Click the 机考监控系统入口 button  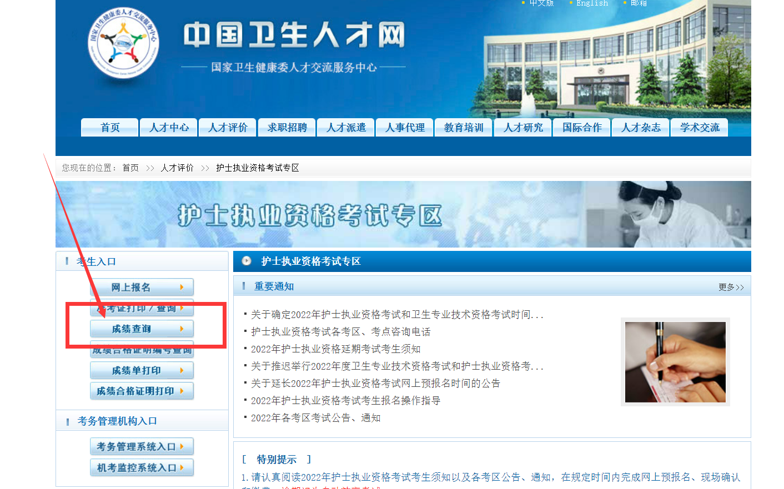coord(142,468)
